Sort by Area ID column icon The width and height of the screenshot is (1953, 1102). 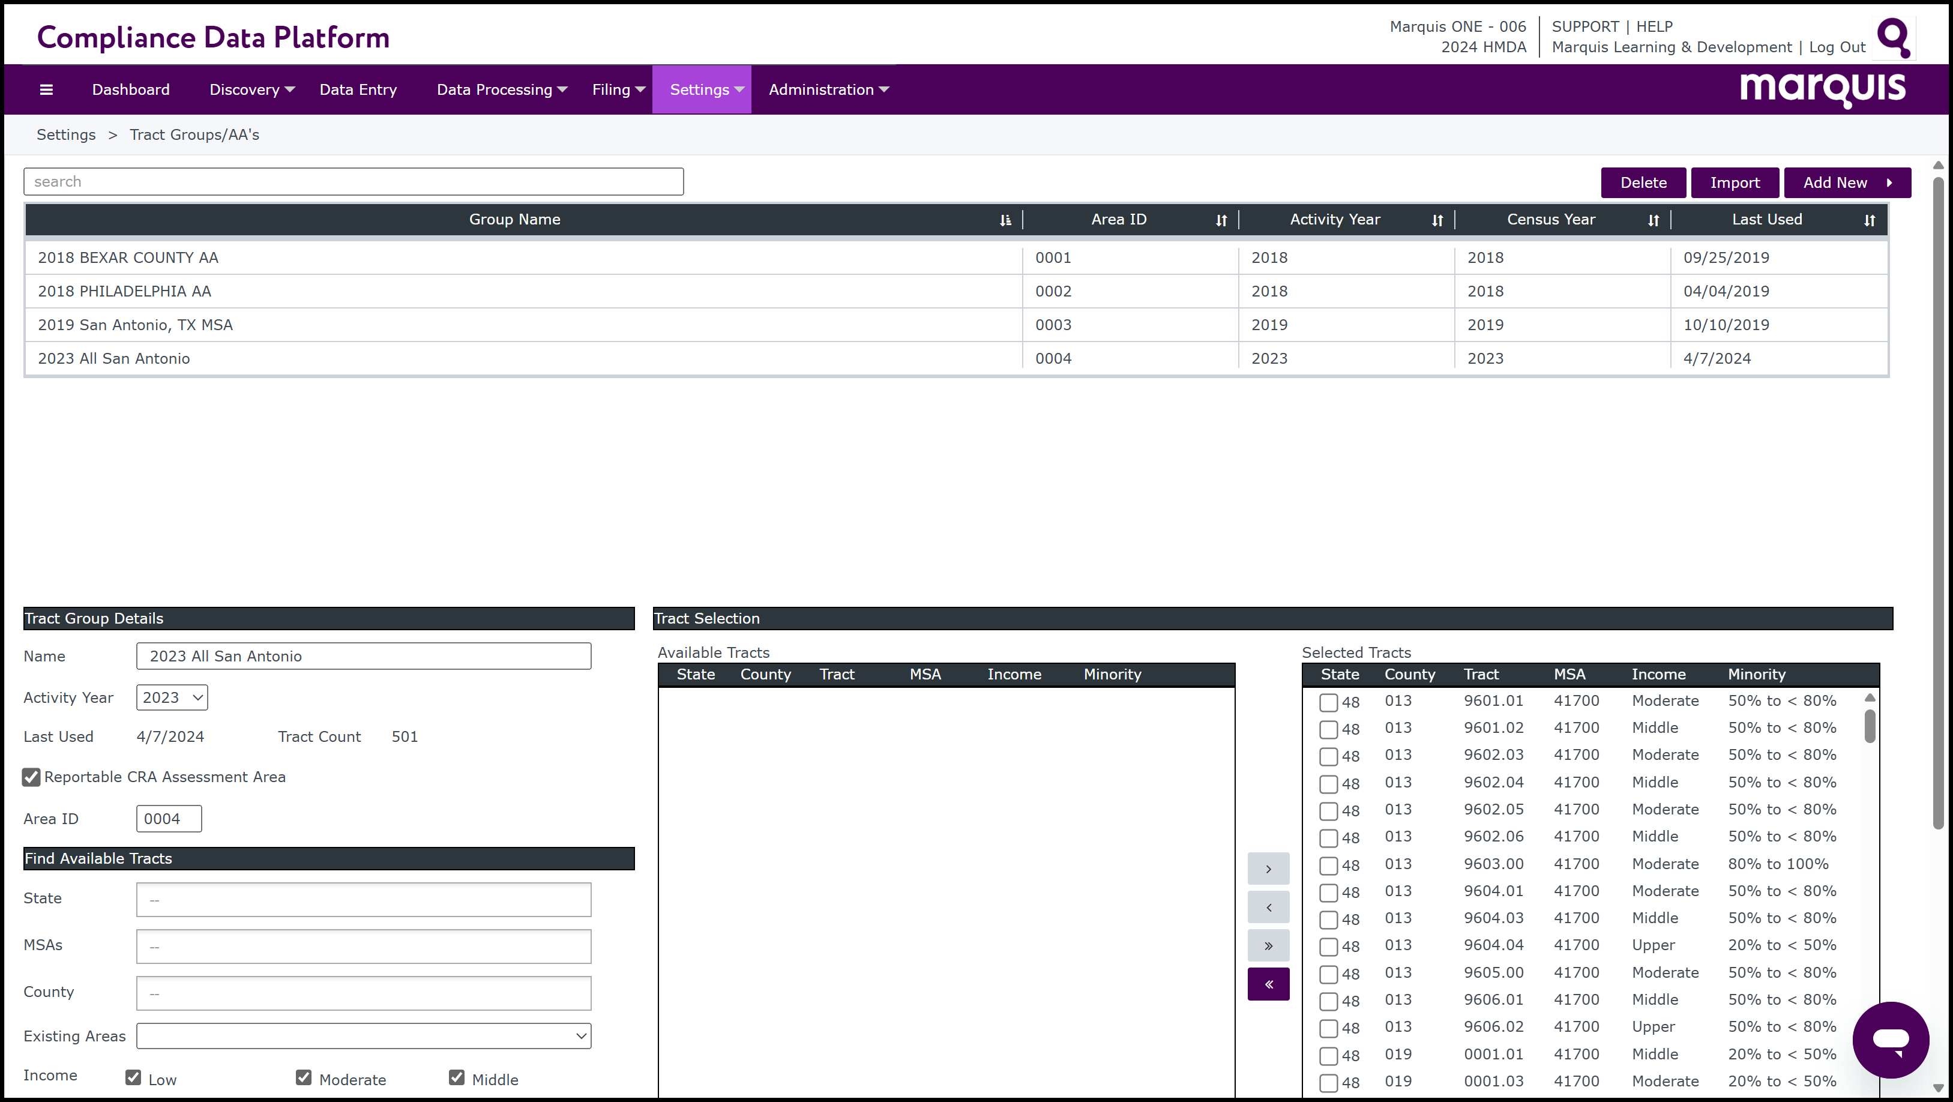point(1221,220)
